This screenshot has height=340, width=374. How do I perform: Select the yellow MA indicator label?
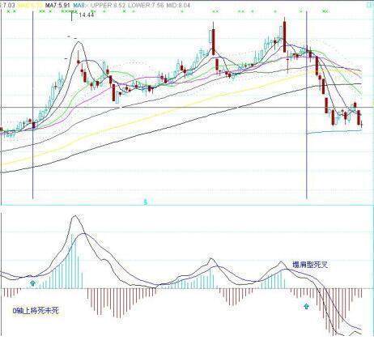click(x=29, y=6)
